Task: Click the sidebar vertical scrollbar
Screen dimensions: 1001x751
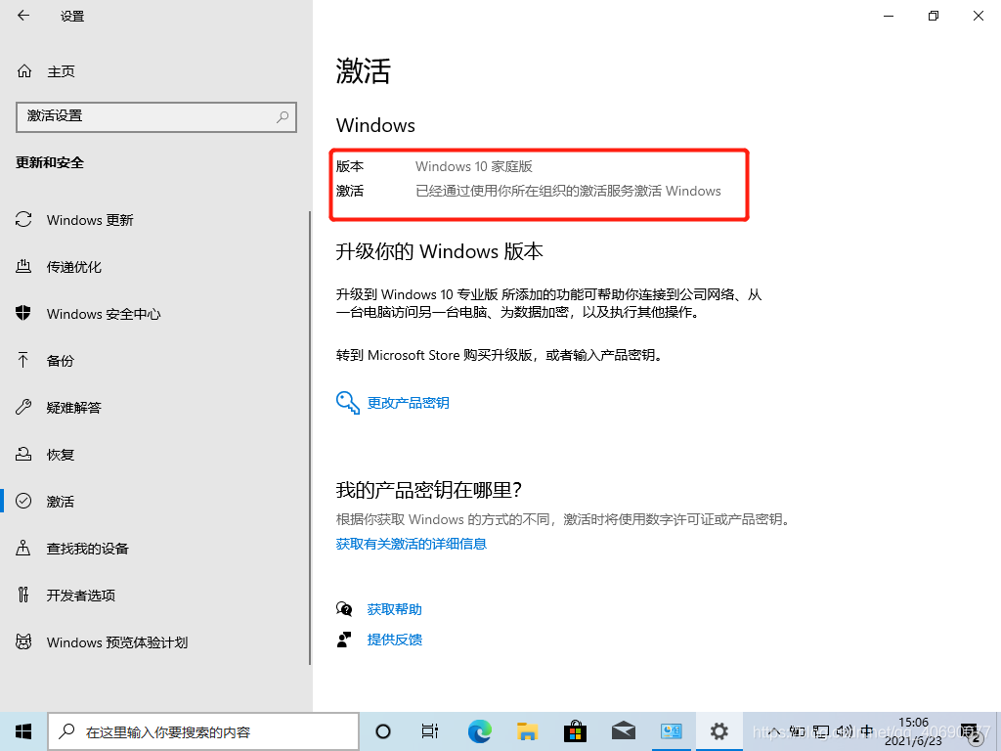Action: (310, 437)
